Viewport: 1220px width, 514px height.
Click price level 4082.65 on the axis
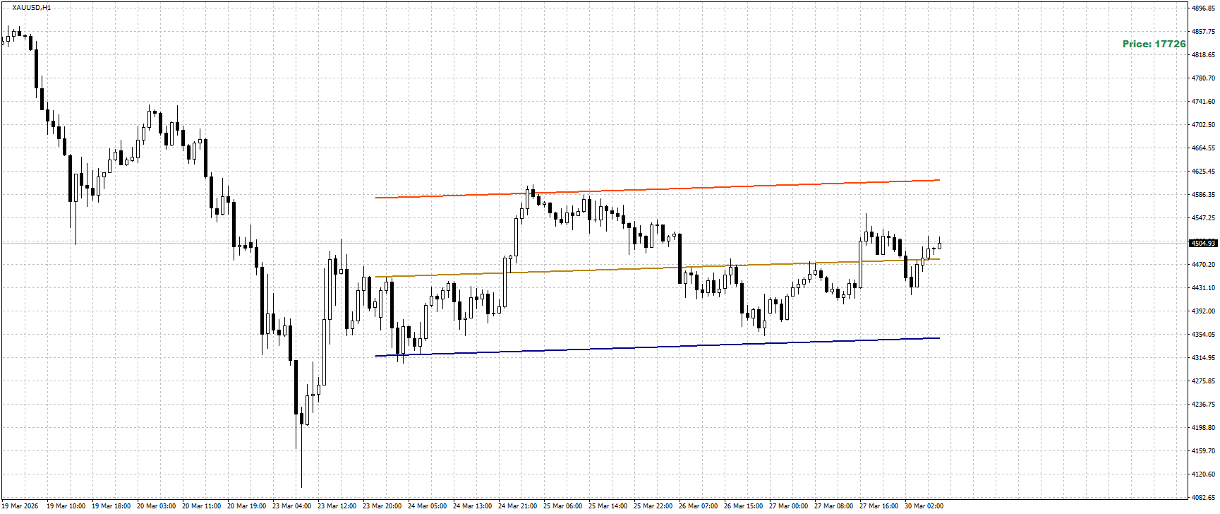pyautogui.click(x=1203, y=498)
